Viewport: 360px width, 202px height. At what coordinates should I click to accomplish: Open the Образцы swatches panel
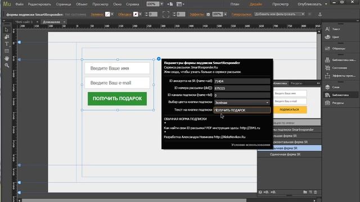click(x=327, y=48)
